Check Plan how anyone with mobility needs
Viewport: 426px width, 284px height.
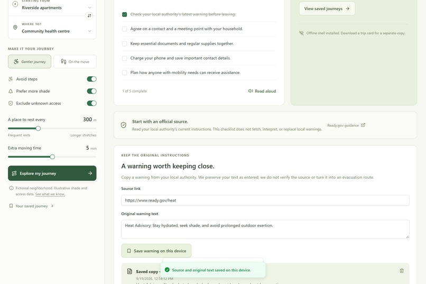(124, 72)
